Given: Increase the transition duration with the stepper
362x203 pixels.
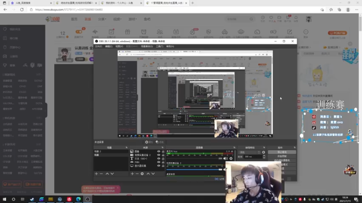Looking at the screenshot, I should (x=264, y=156).
